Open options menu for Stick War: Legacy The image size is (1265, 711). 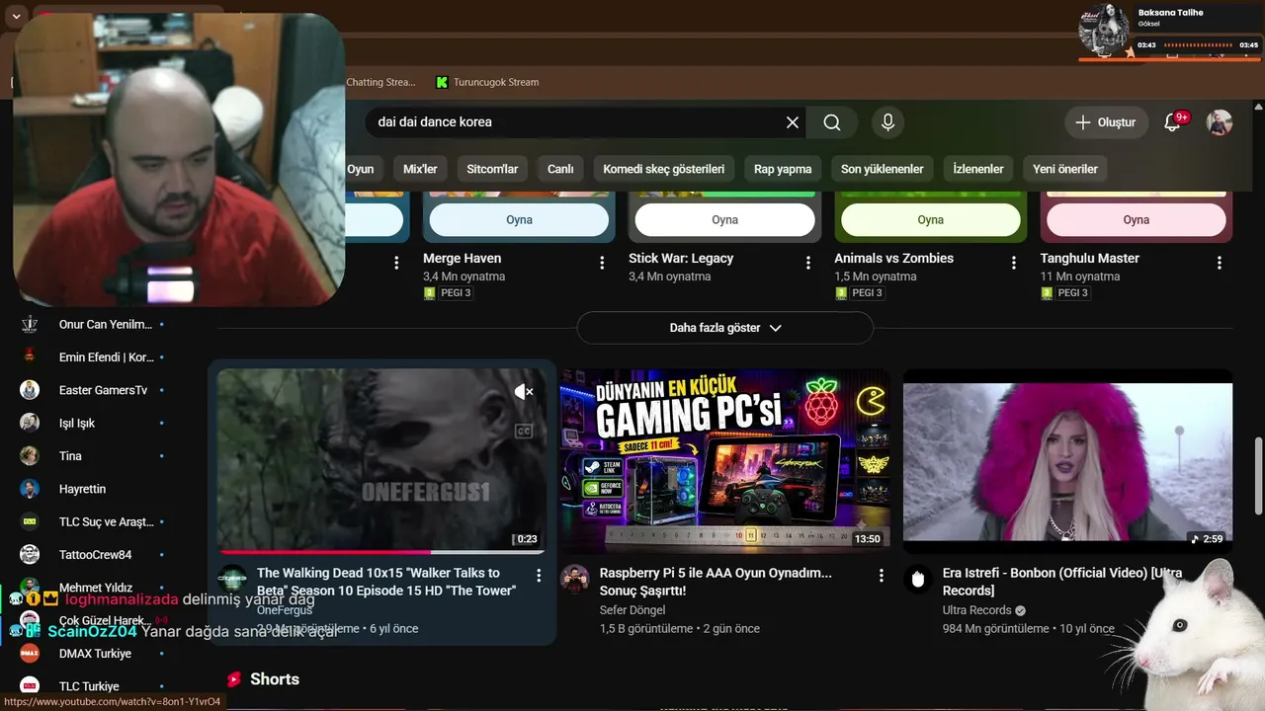click(807, 263)
